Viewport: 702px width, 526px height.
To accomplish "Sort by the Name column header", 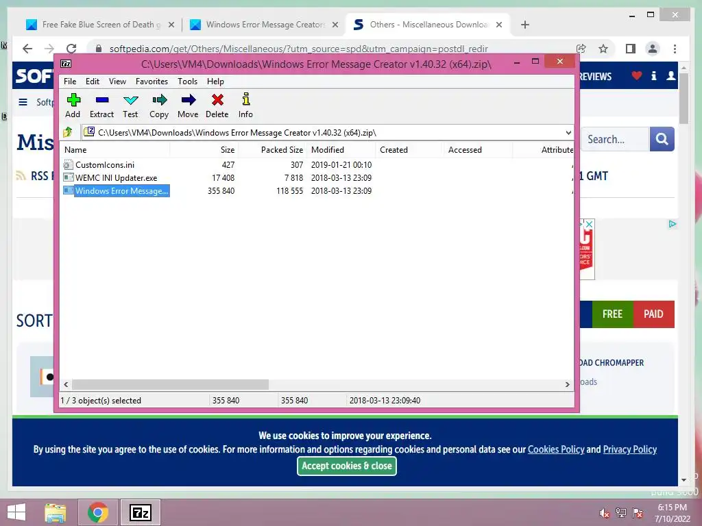I will [x=115, y=150].
